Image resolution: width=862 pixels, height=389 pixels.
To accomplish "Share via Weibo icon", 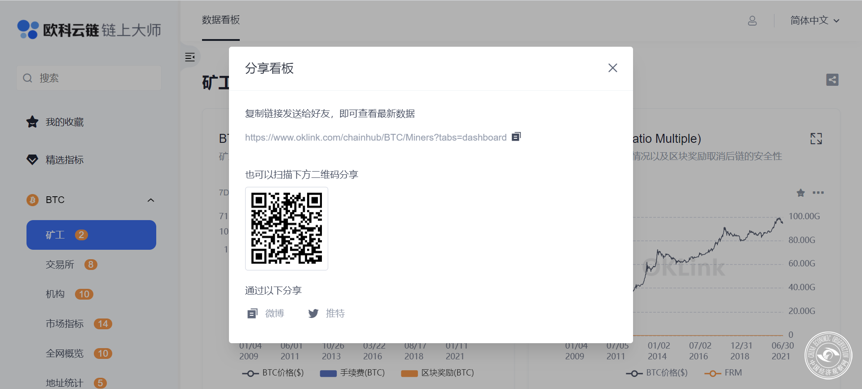I will point(252,313).
